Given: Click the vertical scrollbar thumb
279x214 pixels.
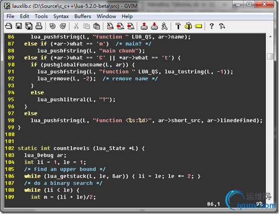Looking at the screenshot, I should point(270,56).
